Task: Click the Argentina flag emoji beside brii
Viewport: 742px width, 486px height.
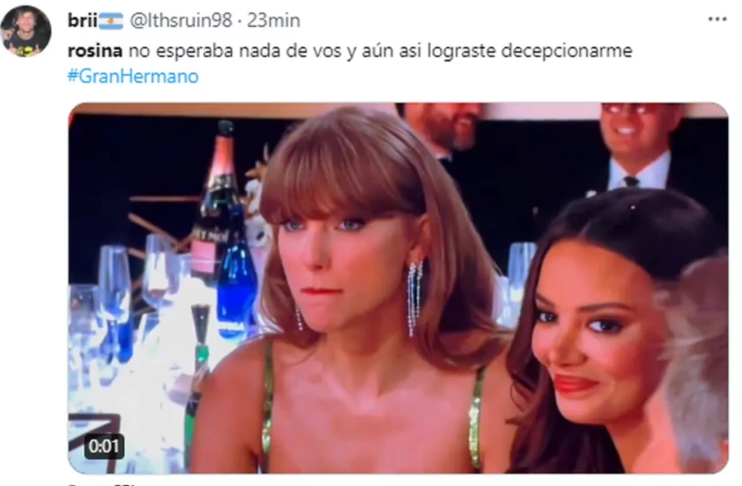Action: pyautogui.click(x=111, y=21)
